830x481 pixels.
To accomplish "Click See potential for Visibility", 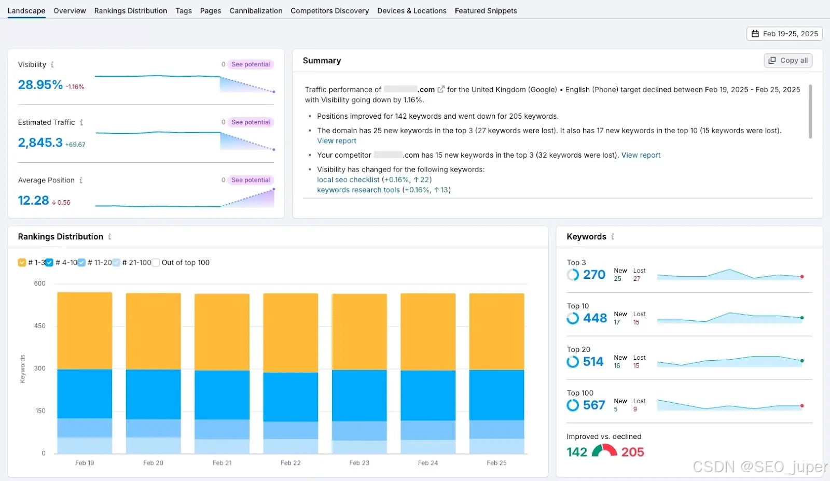I will point(251,64).
